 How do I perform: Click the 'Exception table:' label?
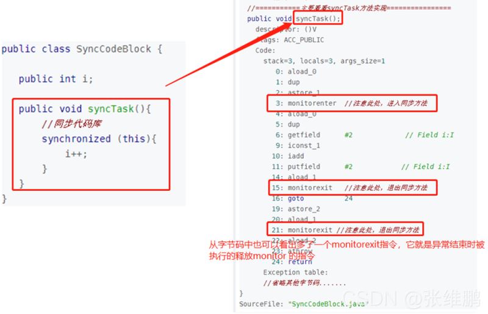295,273
